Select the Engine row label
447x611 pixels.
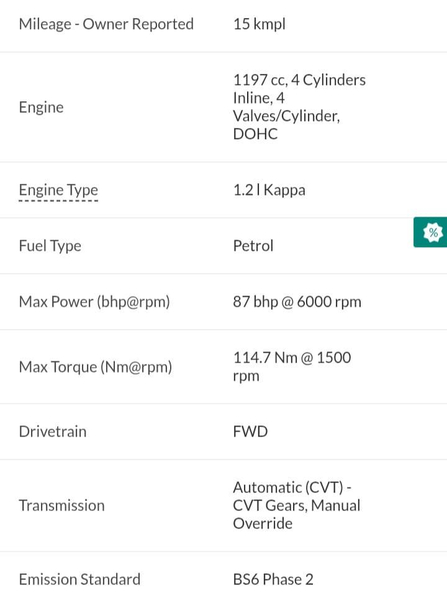coord(41,107)
